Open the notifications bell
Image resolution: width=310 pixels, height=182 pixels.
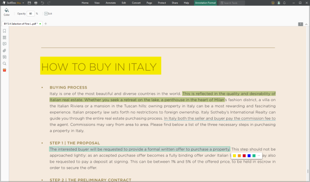(x=284, y=3)
